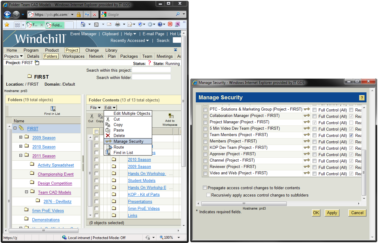This screenshot has width=378, height=243.
Task: Click the Read Mail envelope icon
Action: [109, 24]
